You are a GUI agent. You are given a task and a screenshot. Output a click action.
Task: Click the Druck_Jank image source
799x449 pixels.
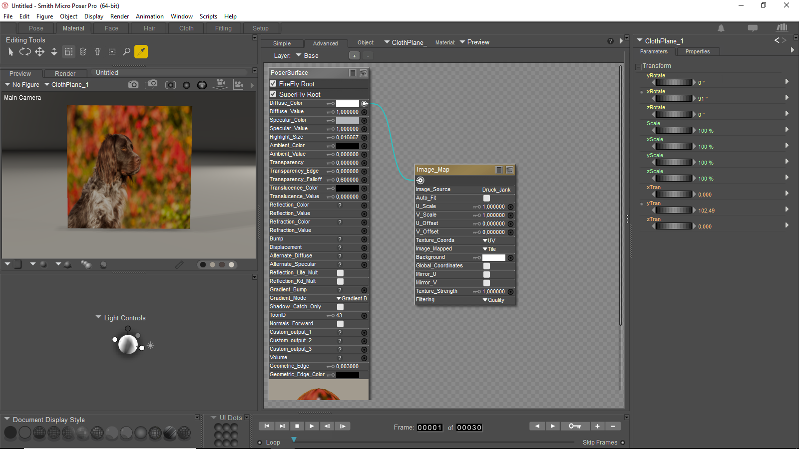(x=496, y=190)
